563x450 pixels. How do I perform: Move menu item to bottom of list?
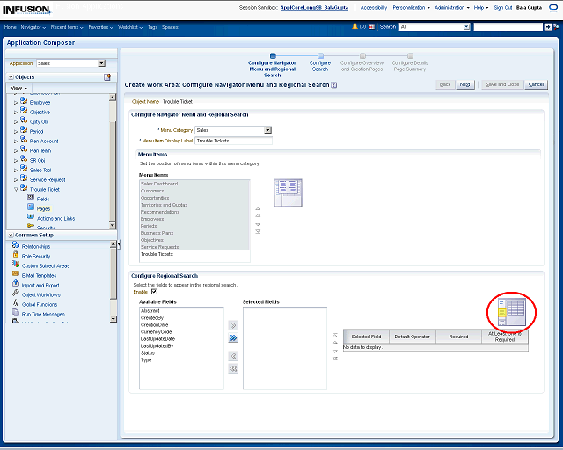pos(258,231)
